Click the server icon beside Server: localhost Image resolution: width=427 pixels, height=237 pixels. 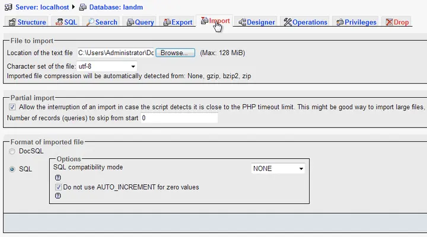pos(8,7)
